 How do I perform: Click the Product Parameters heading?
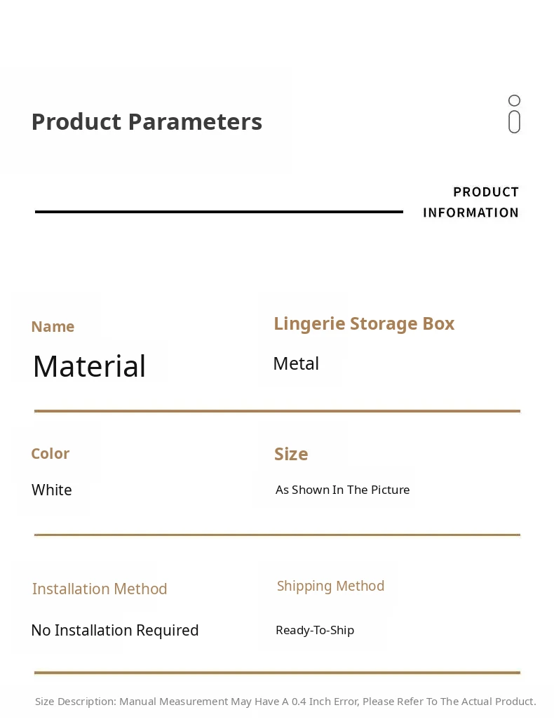(x=147, y=121)
